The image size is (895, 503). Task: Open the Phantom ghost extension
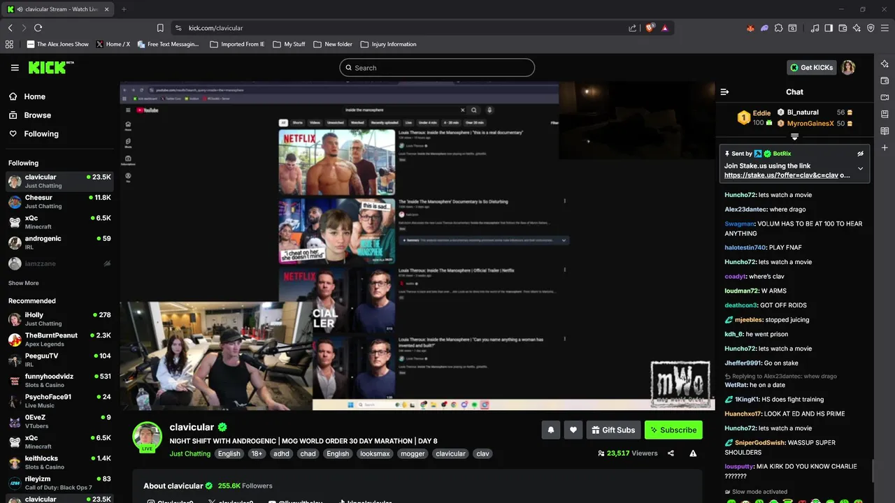coord(764,28)
